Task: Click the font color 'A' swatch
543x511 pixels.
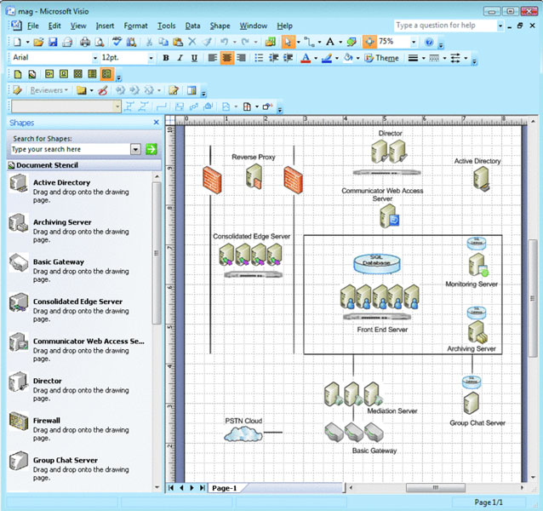Action: pyautogui.click(x=304, y=58)
